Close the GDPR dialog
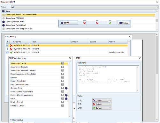 pyautogui.click(x=140, y=58)
